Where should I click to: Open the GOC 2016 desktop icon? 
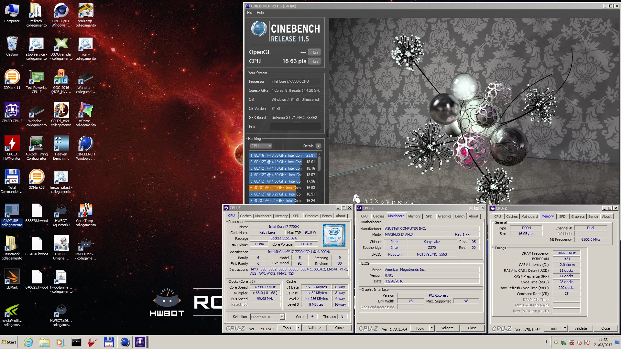pos(61,82)
